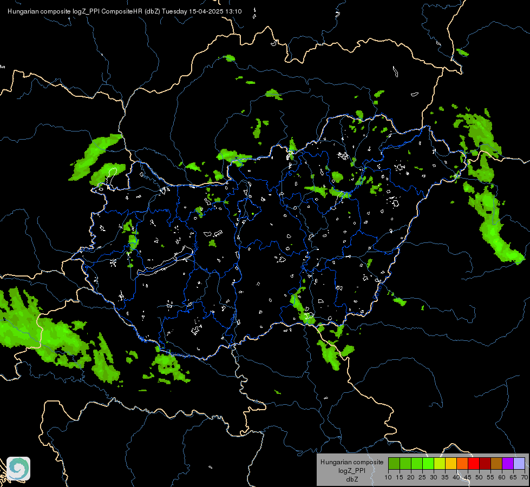Click the legend scale label "60"
This screenshot has height=487, width=530.
[x=502, y=478]
